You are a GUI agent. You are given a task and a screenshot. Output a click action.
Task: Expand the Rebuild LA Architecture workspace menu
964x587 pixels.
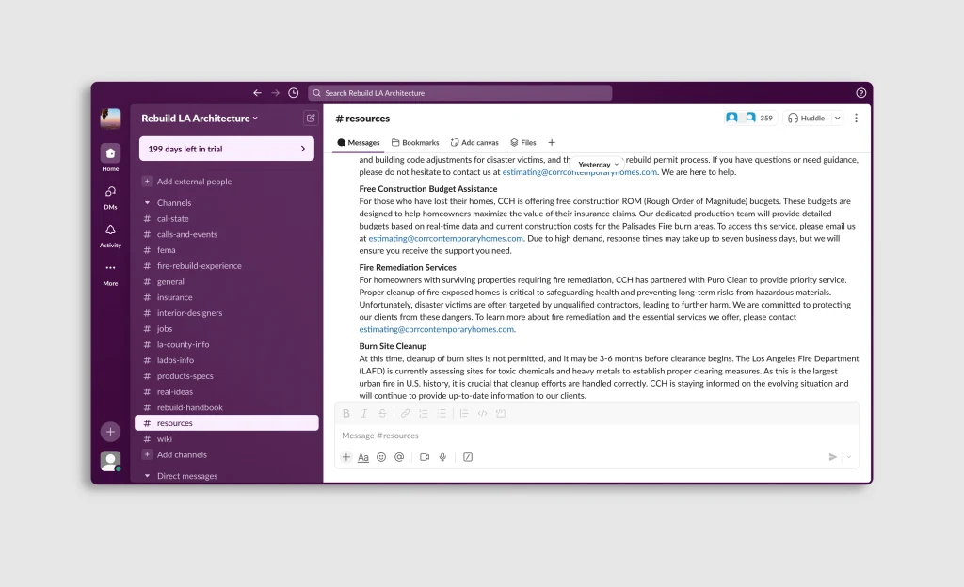pyautogui.click(x=200, y=119)
